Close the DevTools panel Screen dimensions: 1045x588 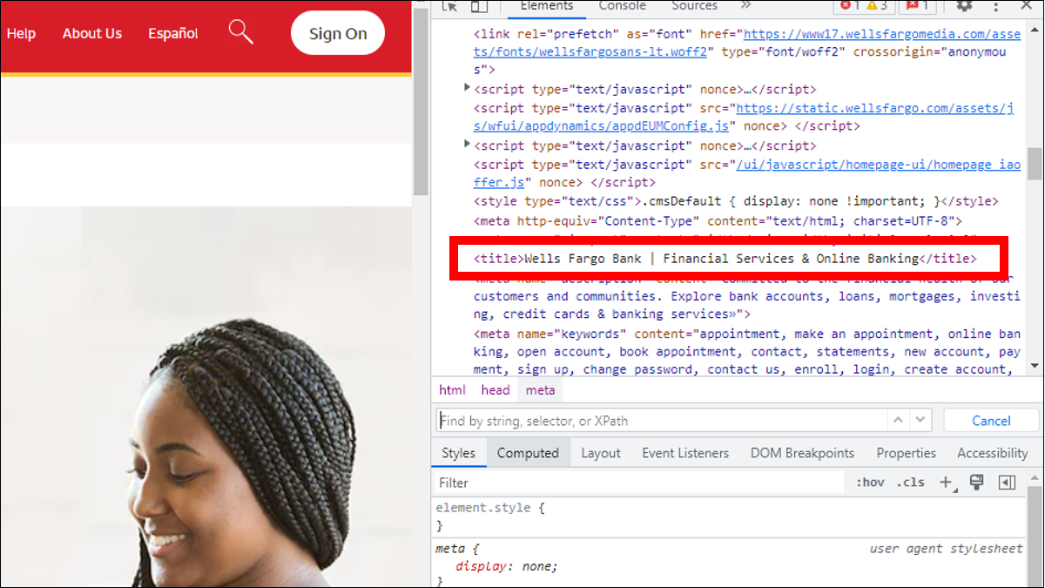pyautogui.click(x=1028, y=6)
